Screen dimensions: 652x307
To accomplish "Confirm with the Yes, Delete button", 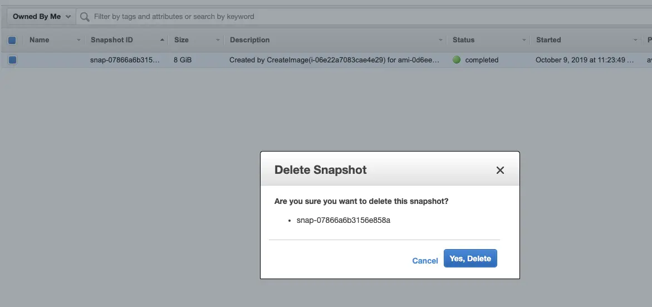I will pyautogui.click(x=470, y=259).
